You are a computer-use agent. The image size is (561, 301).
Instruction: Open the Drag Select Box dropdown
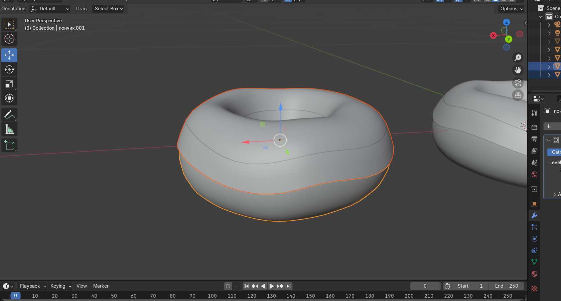coord(109,9)
